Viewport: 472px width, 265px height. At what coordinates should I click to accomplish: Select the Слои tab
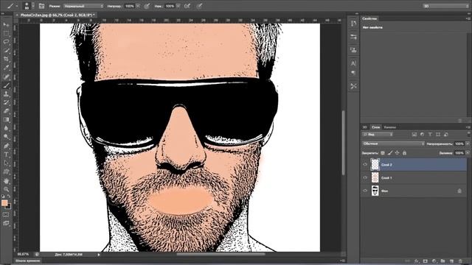pyautogui.click(x=375, y=127)
